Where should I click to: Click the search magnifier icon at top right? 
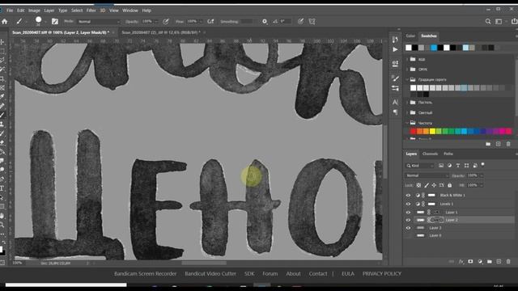(488, 22)
